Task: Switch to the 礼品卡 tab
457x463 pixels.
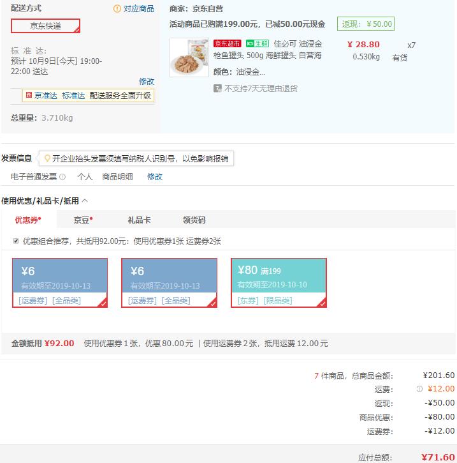Action: [x=139, y=220]
